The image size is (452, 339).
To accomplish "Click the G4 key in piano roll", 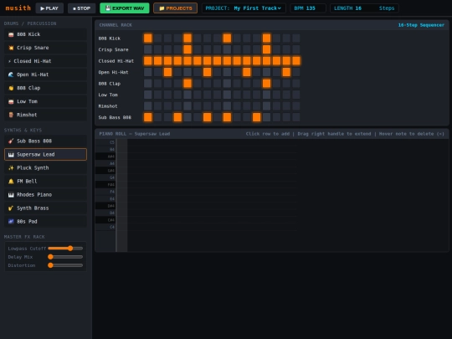I will [x=105, y=177].
